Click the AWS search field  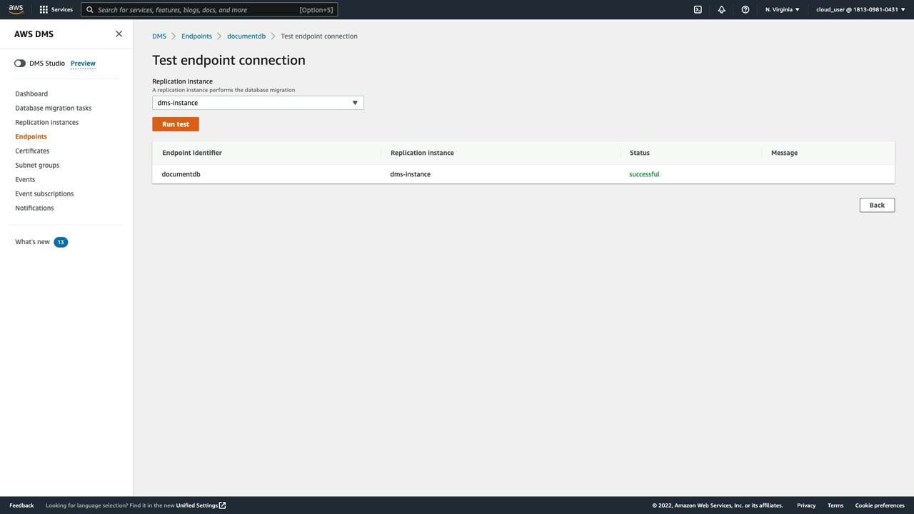tap(209, 10)
